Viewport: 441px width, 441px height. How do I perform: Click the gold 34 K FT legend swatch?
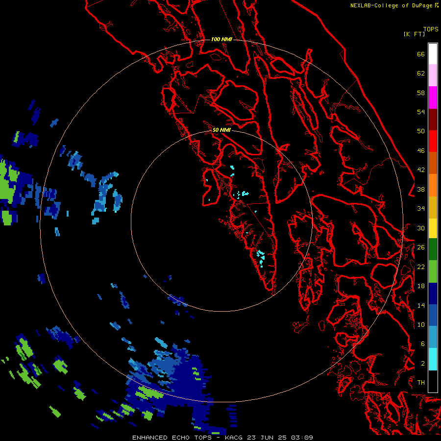(433, 207)
